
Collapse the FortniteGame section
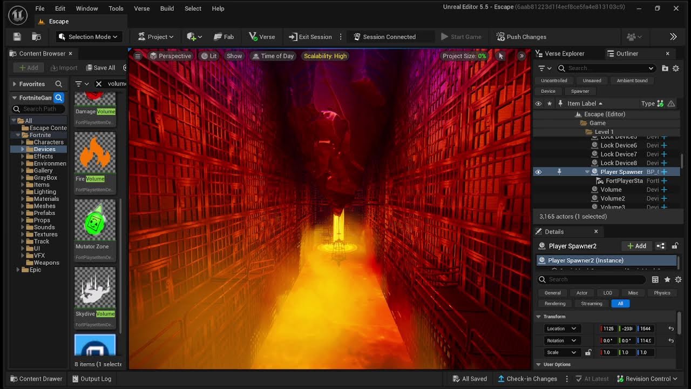click(15, 98)
